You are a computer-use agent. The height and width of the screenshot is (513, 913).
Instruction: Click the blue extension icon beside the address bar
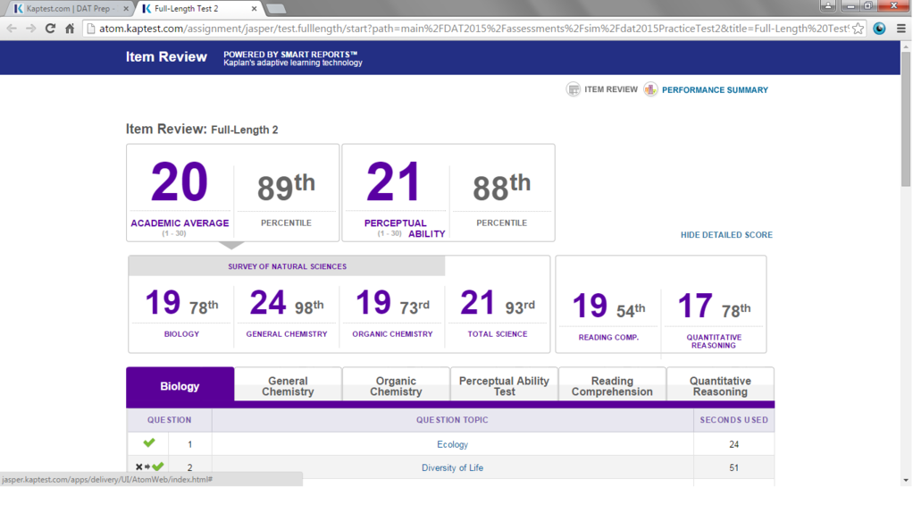pos(879,29)
